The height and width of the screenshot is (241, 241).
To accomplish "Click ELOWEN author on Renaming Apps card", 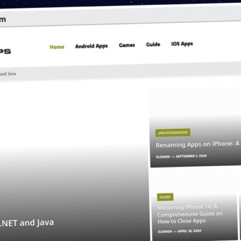I will [x=163, y=157].
